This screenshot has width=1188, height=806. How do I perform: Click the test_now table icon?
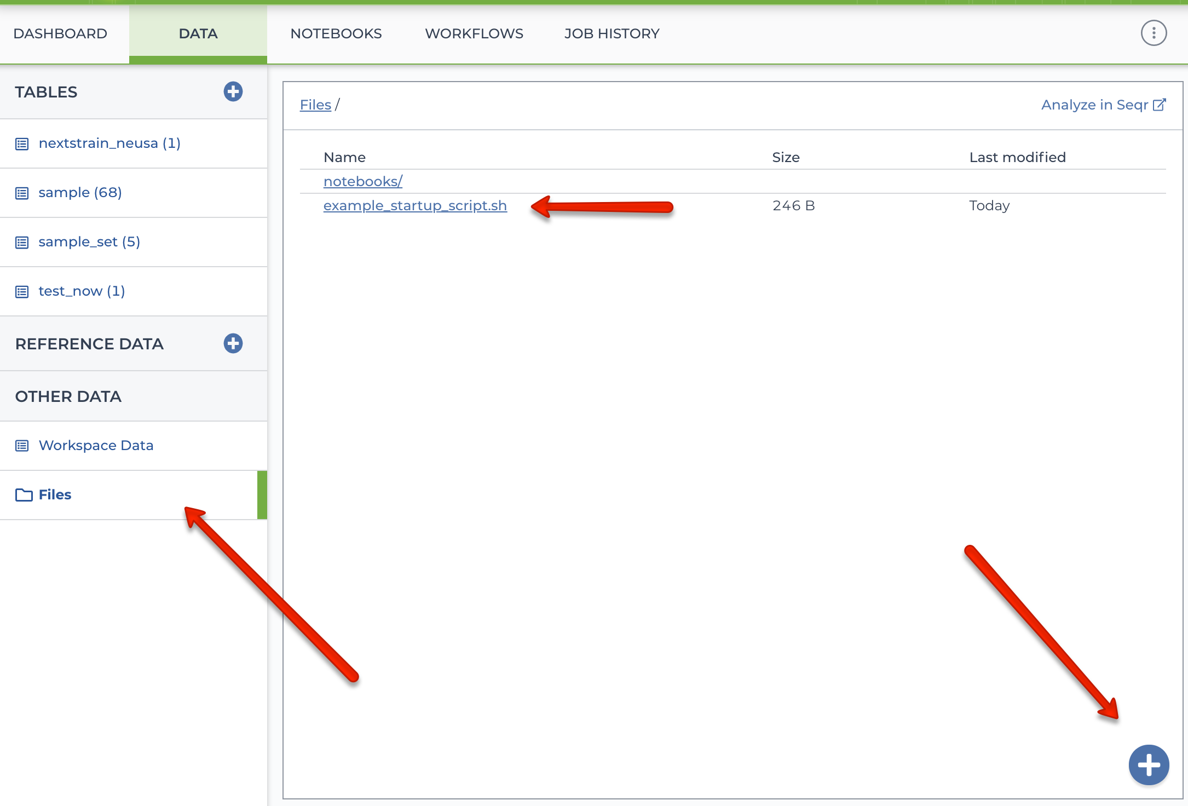[22, 292]
